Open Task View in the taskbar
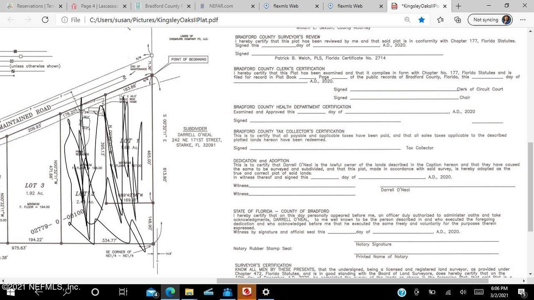Viewport: 534px width, 300px height. click(x=123, y=292)
